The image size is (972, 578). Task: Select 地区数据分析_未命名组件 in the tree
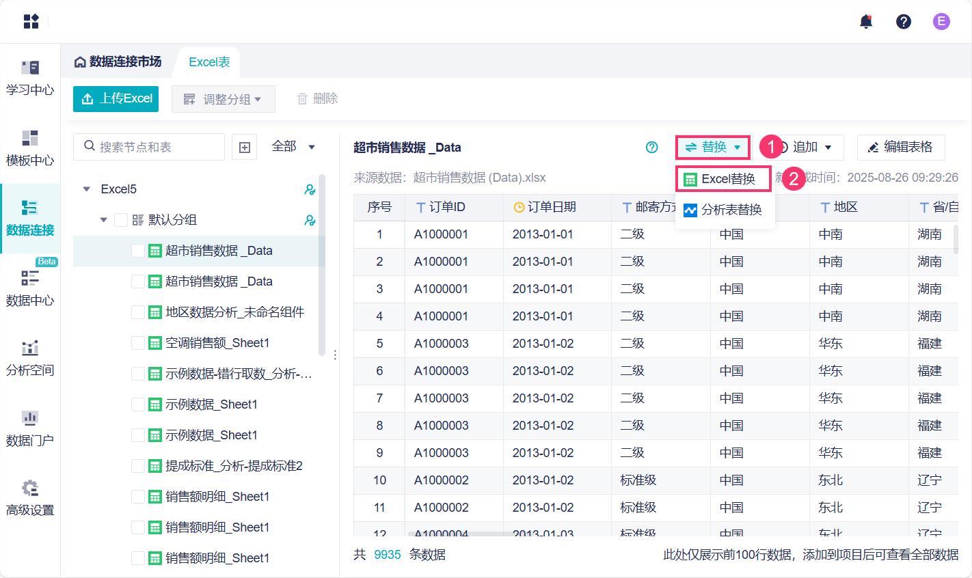point(235,312)
